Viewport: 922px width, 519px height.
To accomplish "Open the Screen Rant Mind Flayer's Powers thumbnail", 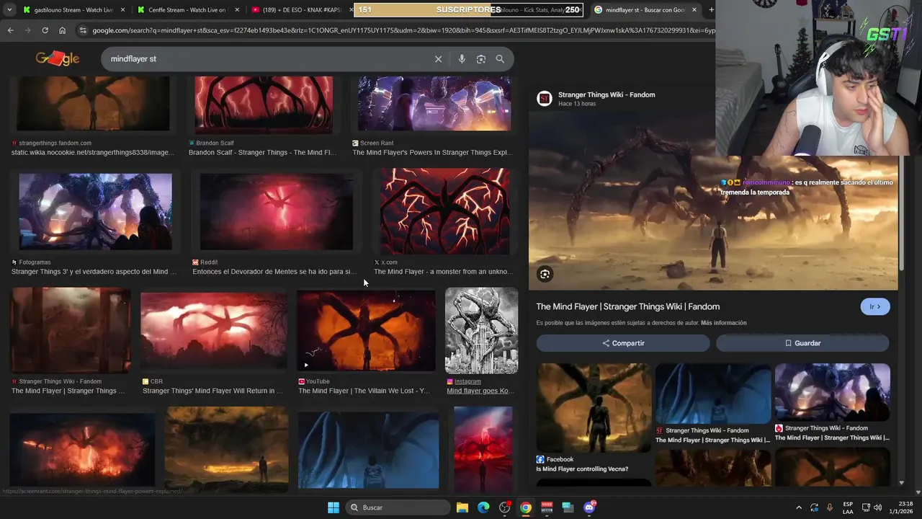I will [434, 105].
